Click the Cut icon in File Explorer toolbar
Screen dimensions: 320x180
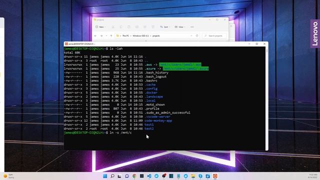tap(113, 27)
